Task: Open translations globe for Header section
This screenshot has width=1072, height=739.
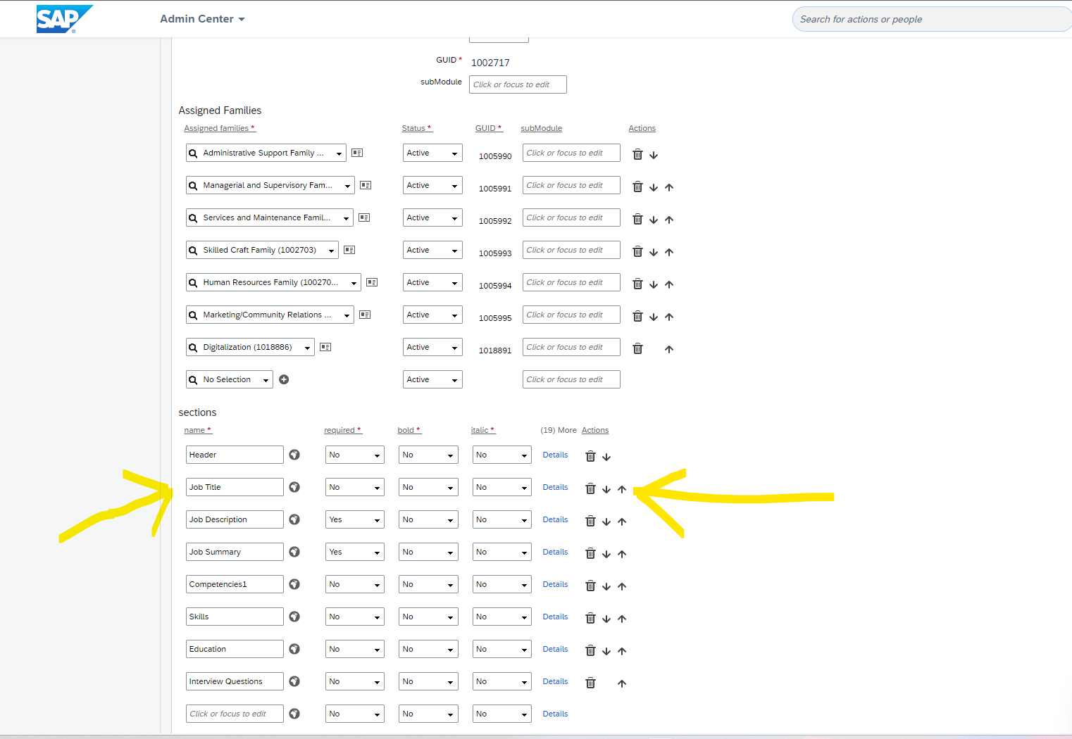Action: pos(294,455)
